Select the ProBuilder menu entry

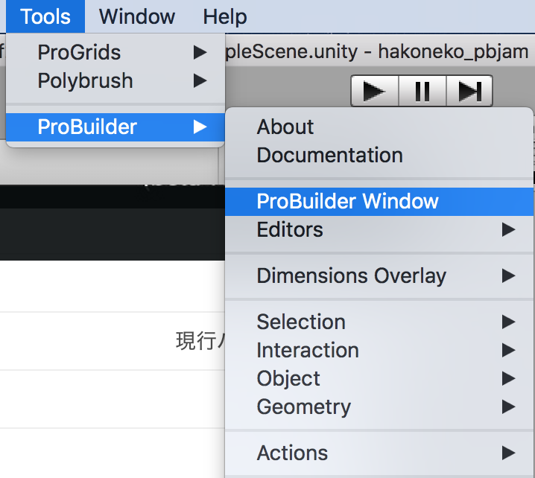click(115, 127)
